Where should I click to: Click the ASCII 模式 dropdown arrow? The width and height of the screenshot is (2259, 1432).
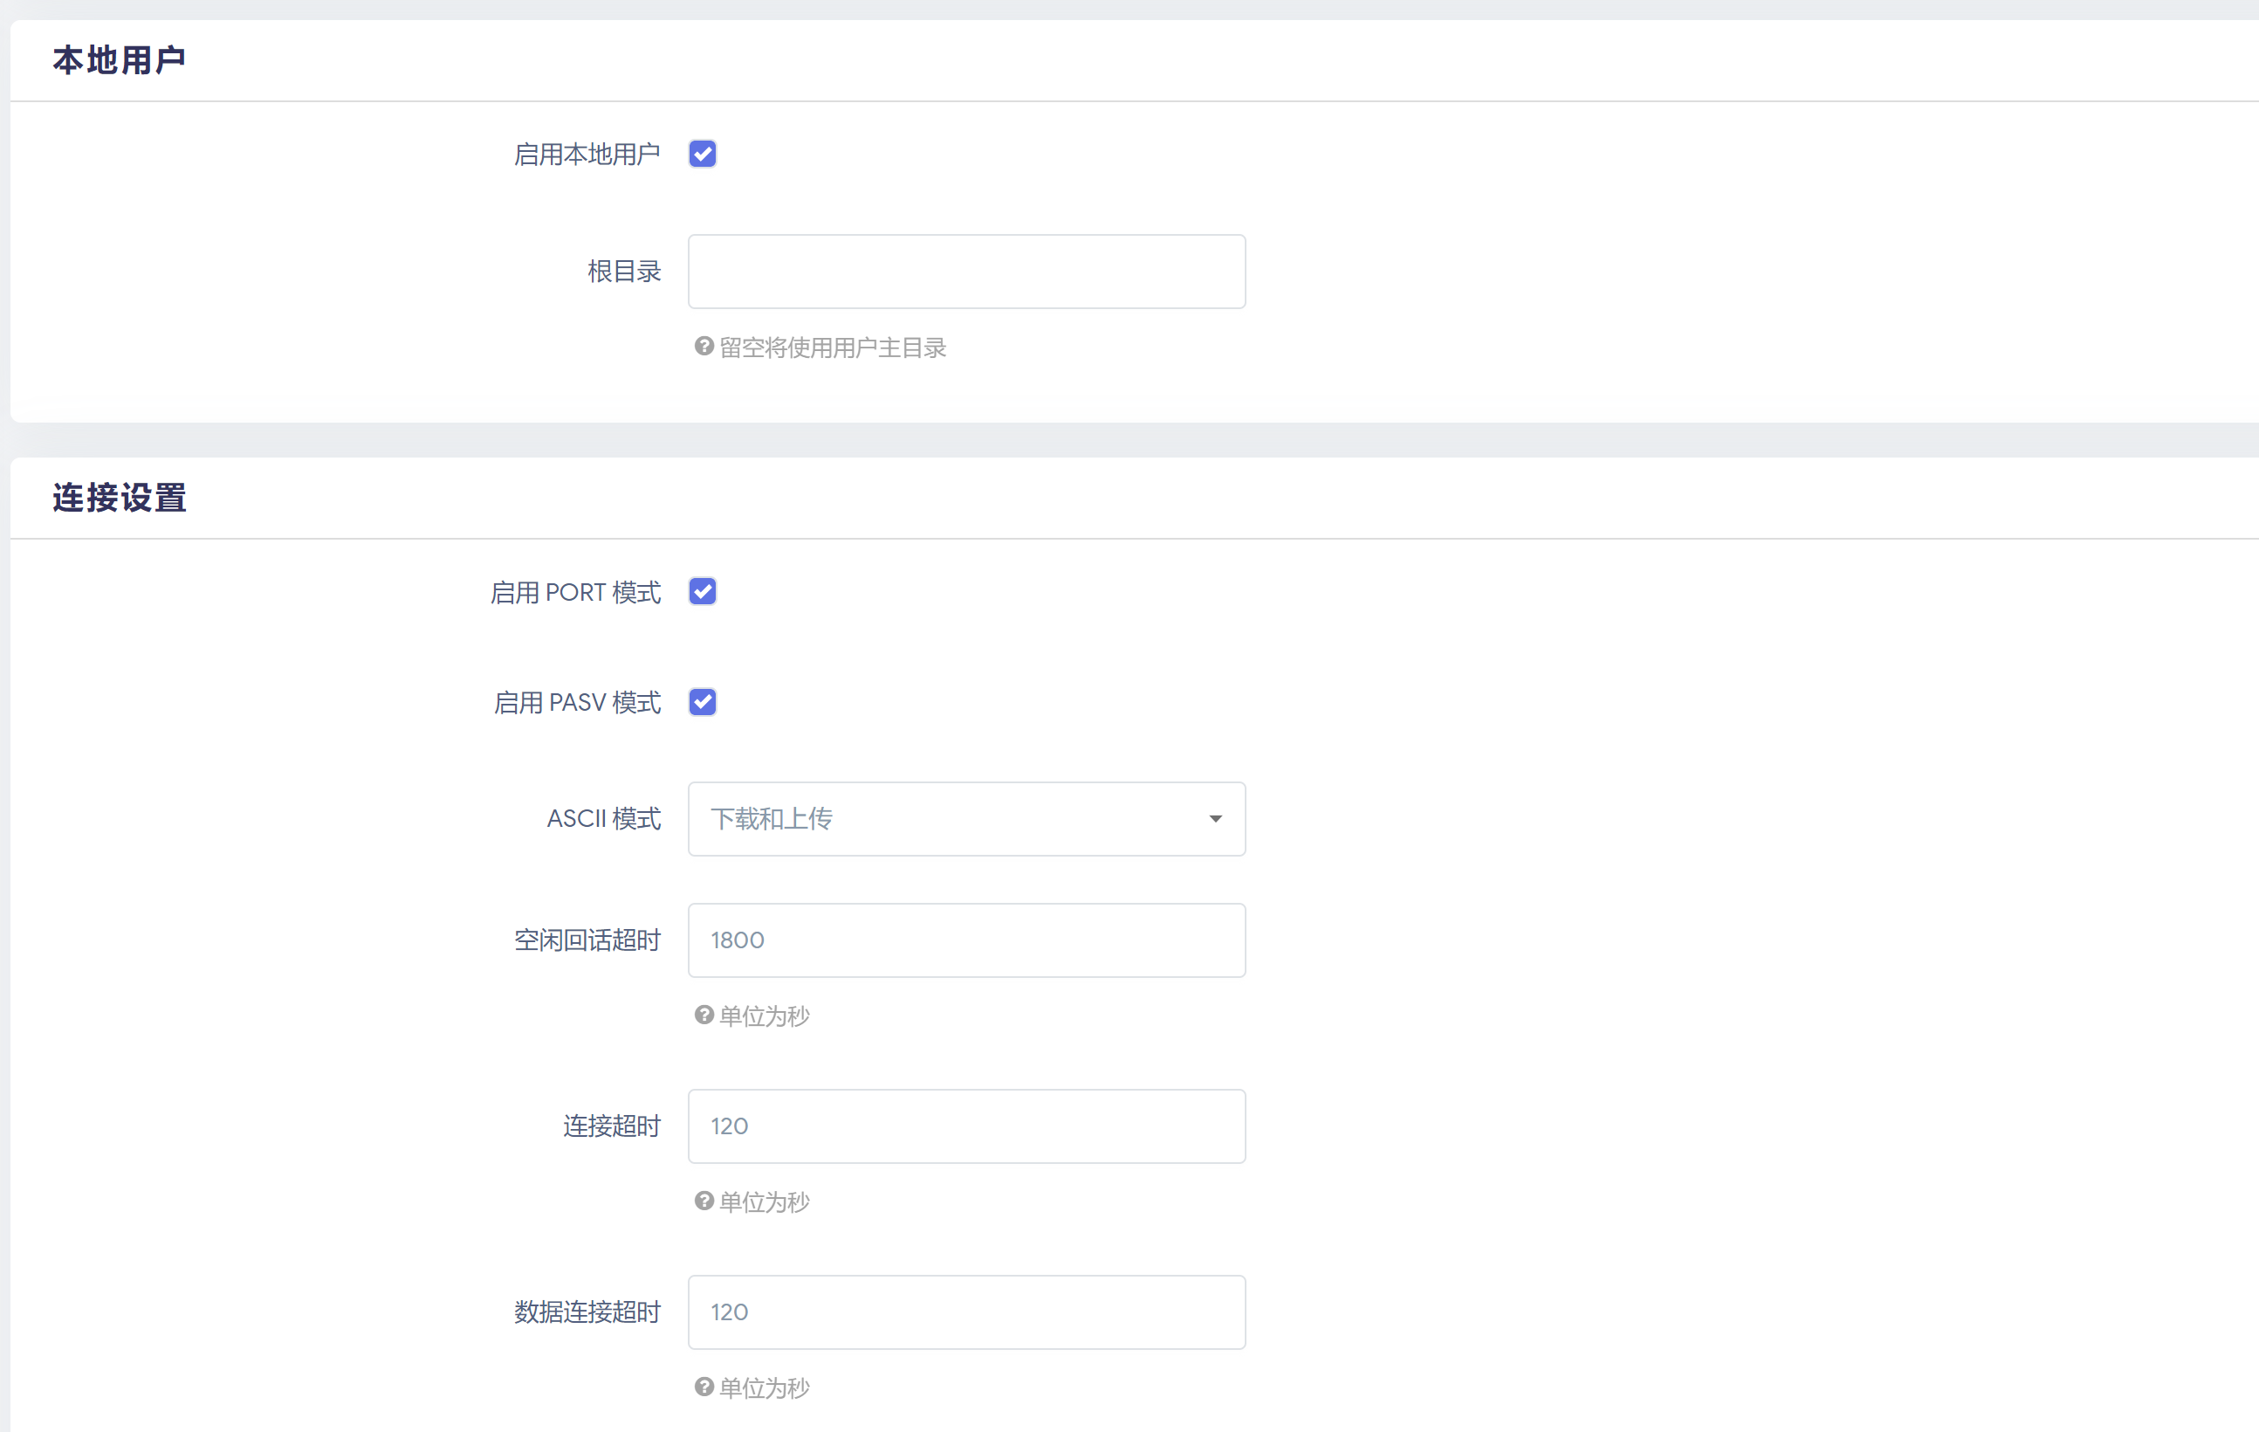(1215, 819)
